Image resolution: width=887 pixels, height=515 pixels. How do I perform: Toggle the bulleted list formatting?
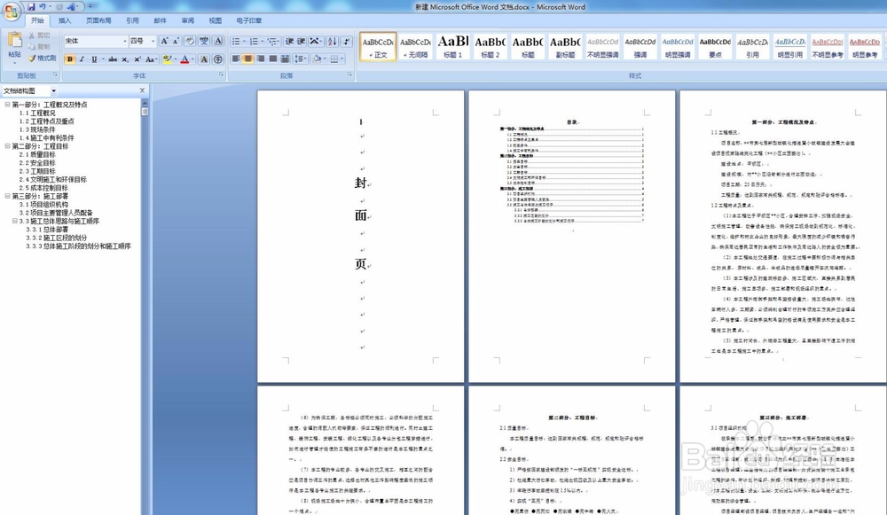click(235, 41)
